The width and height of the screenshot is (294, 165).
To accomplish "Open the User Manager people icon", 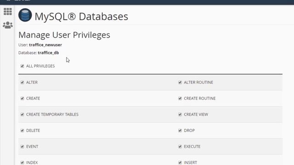I will 8,25.
